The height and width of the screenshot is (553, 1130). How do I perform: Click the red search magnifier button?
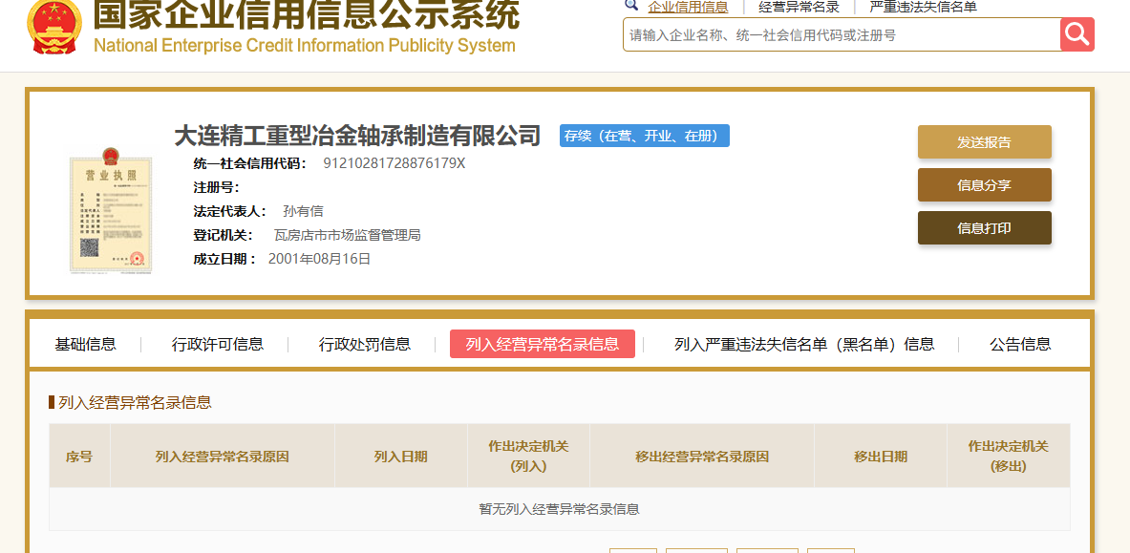click(x=1077, y=33)
